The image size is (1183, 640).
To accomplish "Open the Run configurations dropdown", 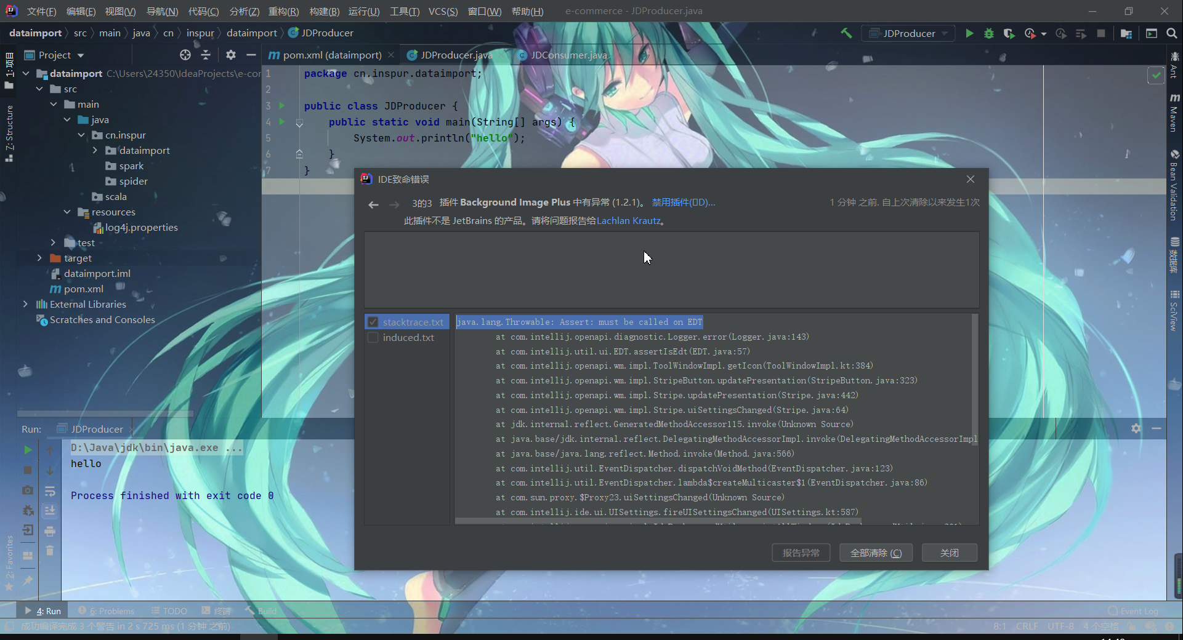I will 908,33.
